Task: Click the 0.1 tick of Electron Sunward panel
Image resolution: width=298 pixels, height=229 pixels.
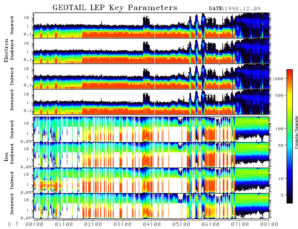Action: pos(27,34)
